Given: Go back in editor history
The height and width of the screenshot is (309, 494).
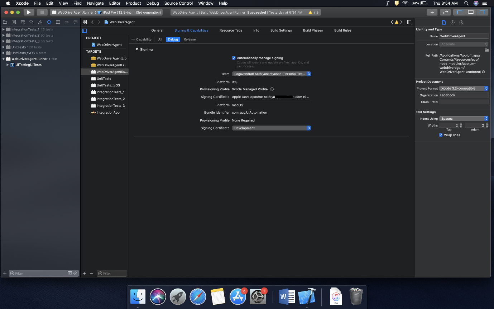Looking at the screenshot, I should (92, 22).
